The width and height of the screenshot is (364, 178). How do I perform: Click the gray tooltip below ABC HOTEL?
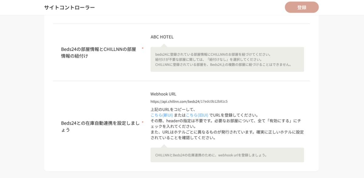227,59
